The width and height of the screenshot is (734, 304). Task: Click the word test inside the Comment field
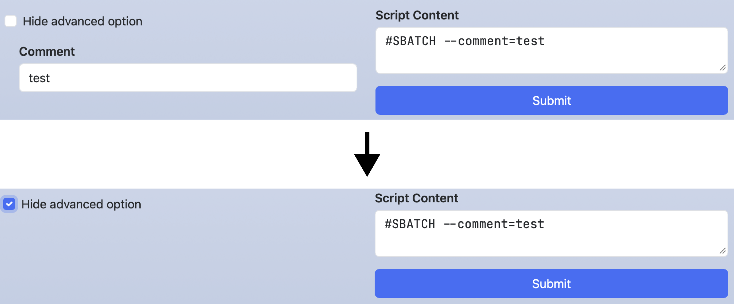[x=39, y=78]
